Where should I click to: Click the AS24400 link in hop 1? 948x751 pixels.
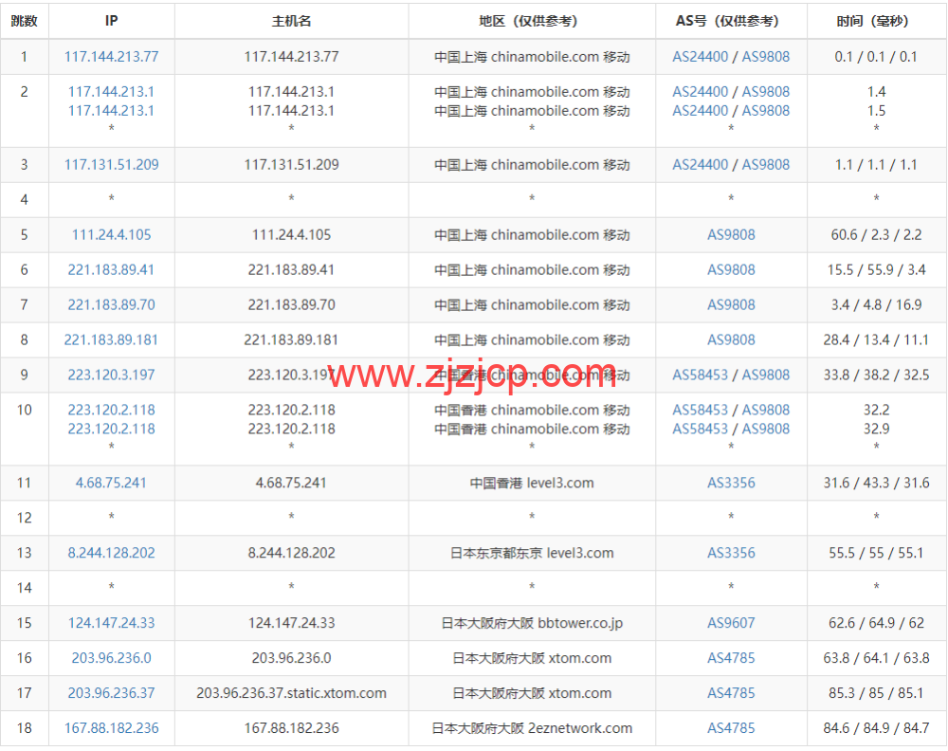point(700,56)
